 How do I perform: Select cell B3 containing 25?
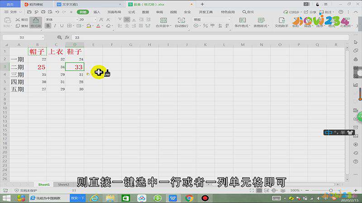tap(38, 67)
